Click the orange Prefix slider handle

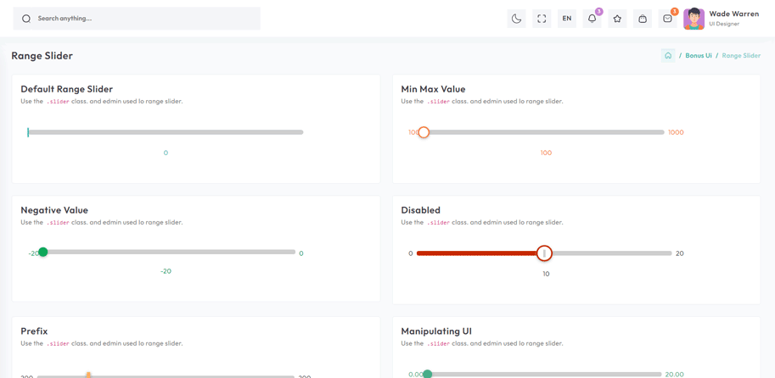[88, 375]
